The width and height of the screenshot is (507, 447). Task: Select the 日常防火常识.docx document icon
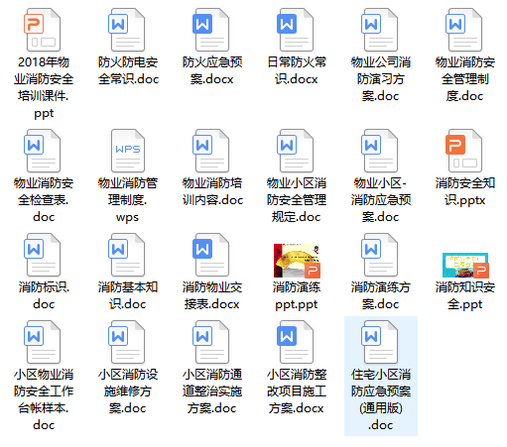tap(296, 30)
